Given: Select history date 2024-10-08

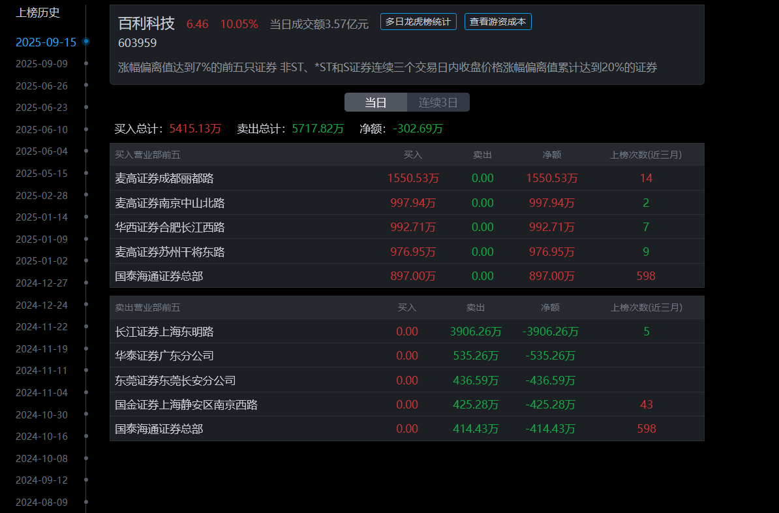Looking at the screenshot, I should 42,458.
